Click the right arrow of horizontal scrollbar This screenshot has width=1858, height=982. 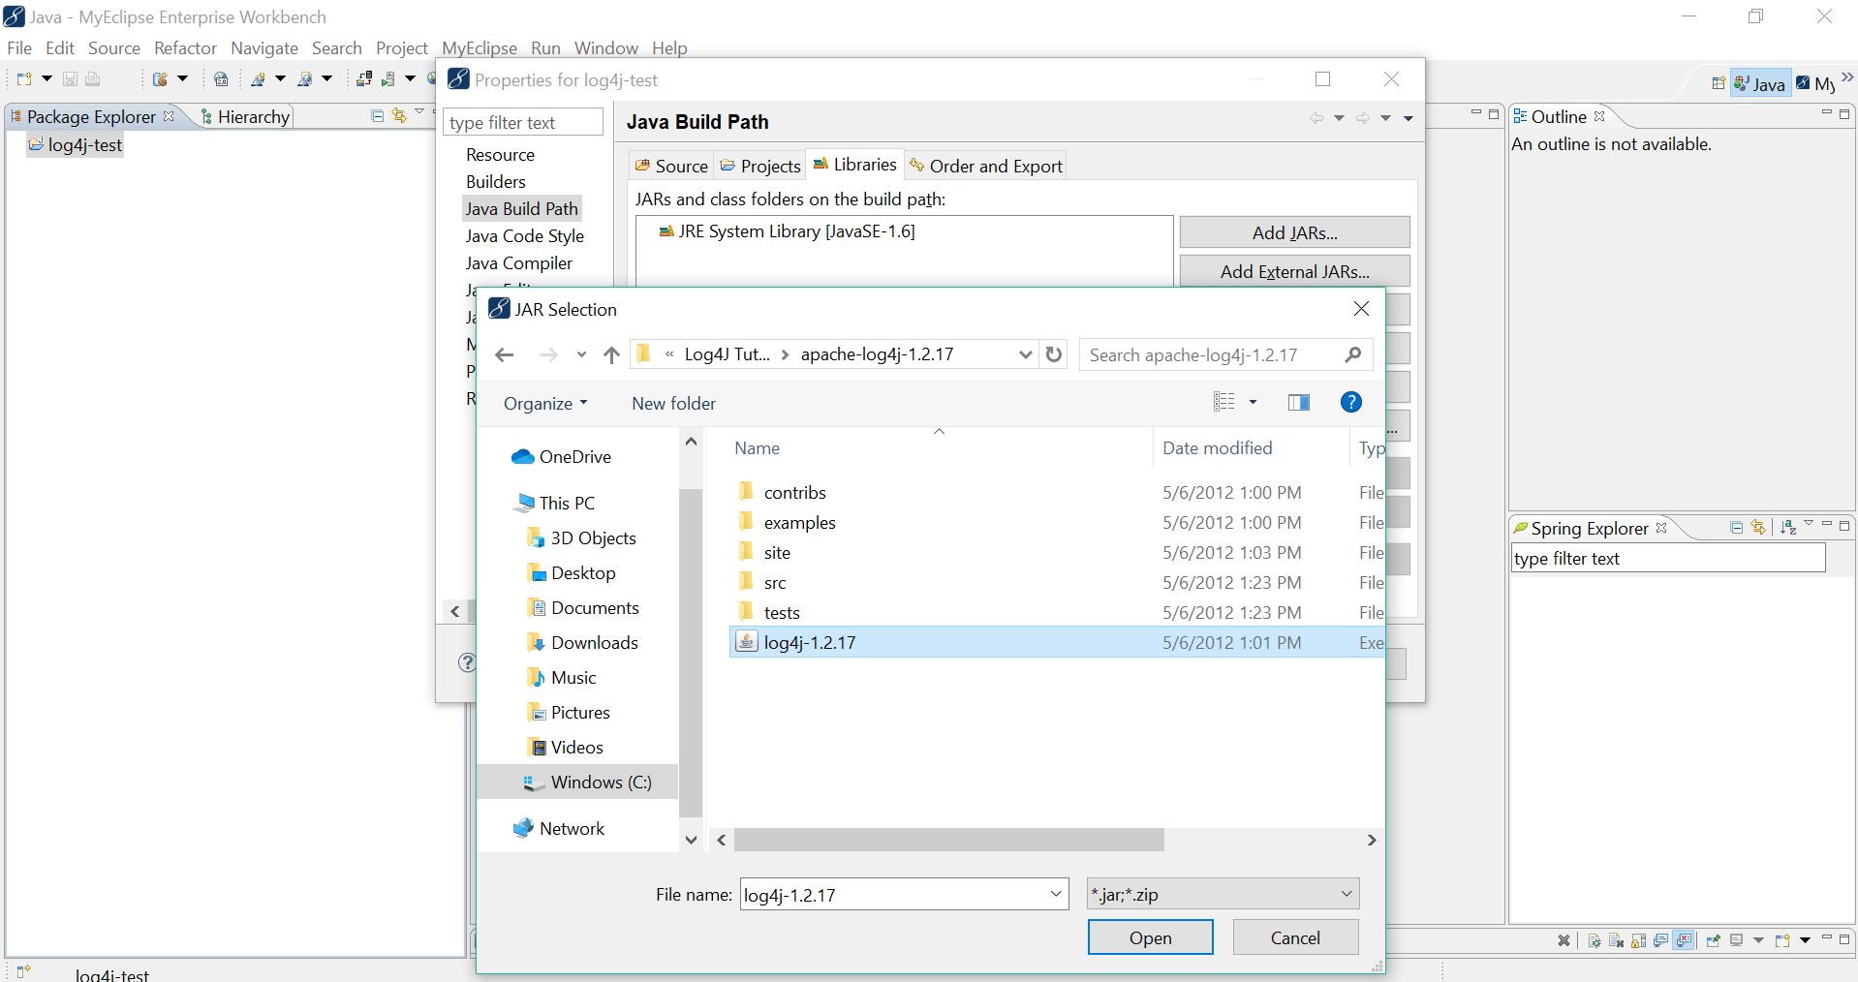click(x=1371, y=840)
